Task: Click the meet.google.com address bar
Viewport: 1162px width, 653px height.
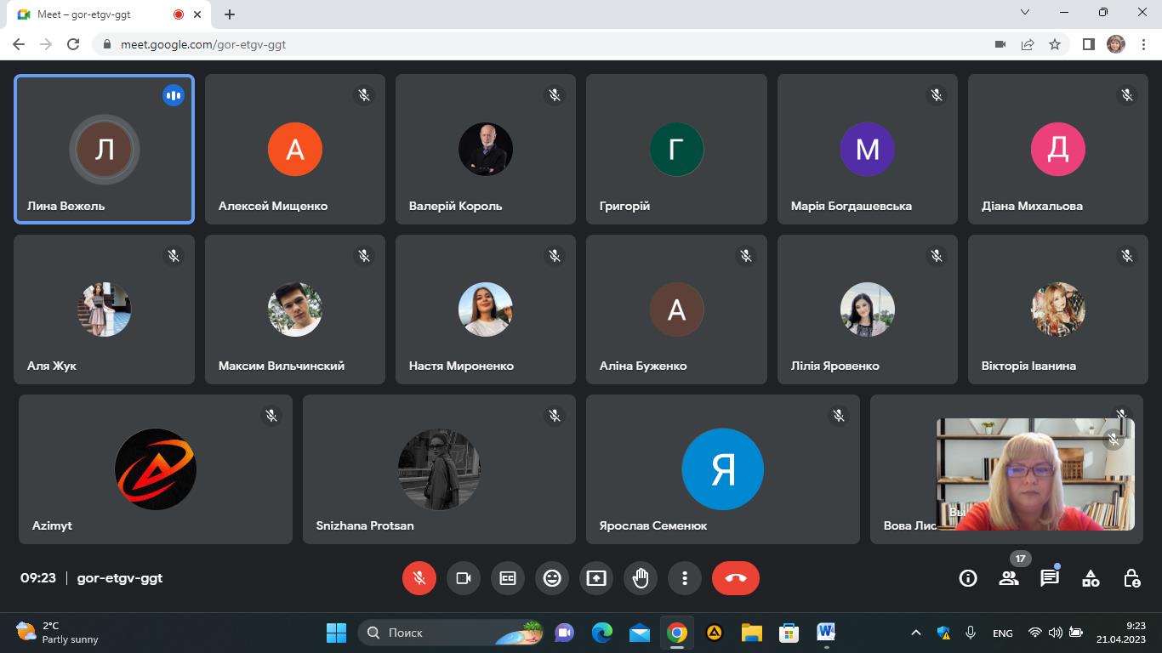Action: tap(544, 44)
